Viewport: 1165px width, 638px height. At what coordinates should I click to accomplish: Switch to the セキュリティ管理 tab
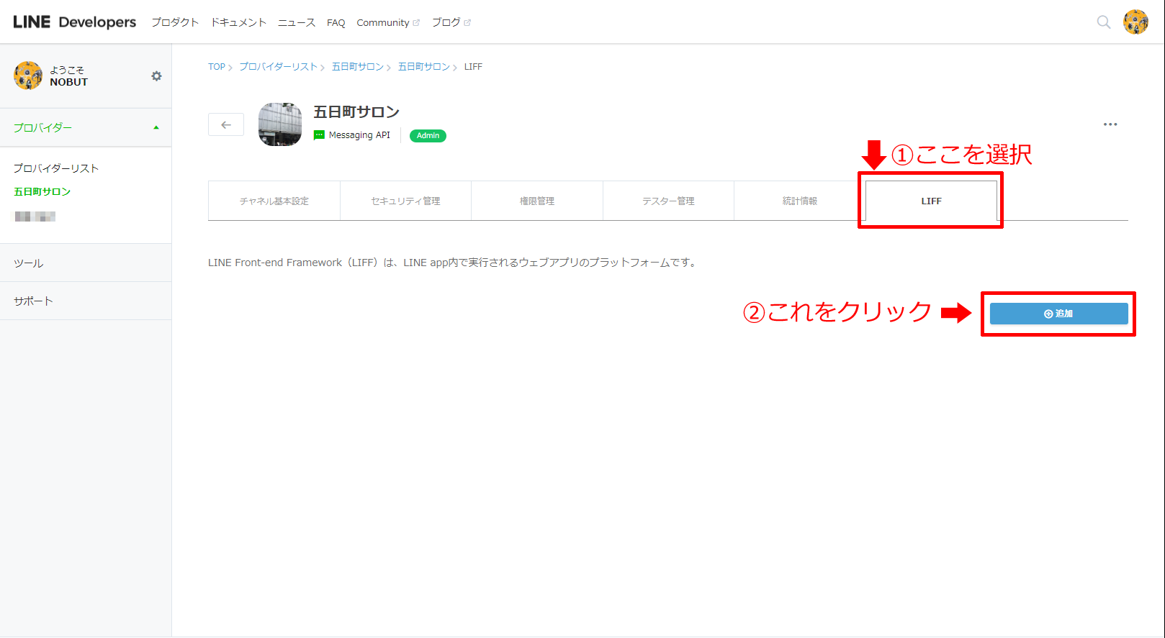[x=405, y=201]
